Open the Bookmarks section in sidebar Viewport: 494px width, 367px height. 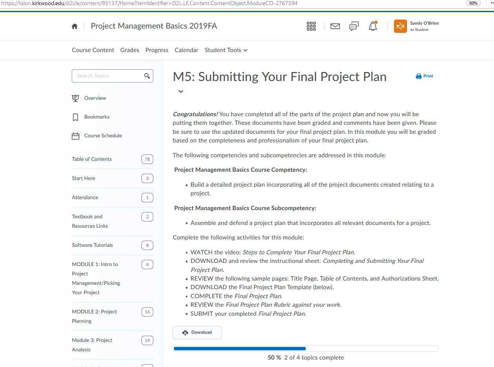96,117
